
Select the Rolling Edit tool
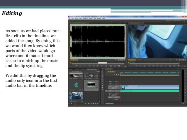pos(102,76)
